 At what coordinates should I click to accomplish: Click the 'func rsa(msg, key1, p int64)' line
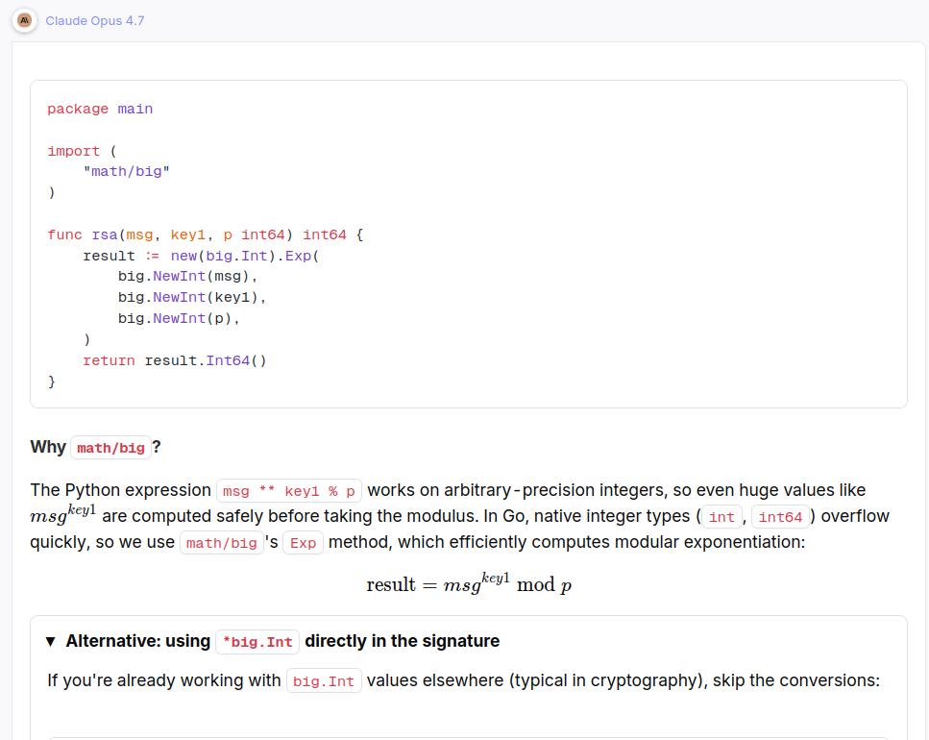tap(206, 235)
